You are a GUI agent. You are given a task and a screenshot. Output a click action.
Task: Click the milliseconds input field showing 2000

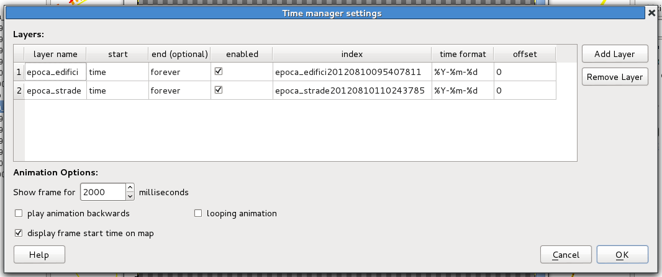[102, 192]
